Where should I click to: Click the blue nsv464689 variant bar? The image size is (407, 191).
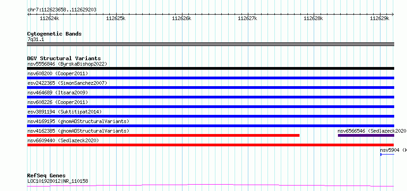(210, 97)
